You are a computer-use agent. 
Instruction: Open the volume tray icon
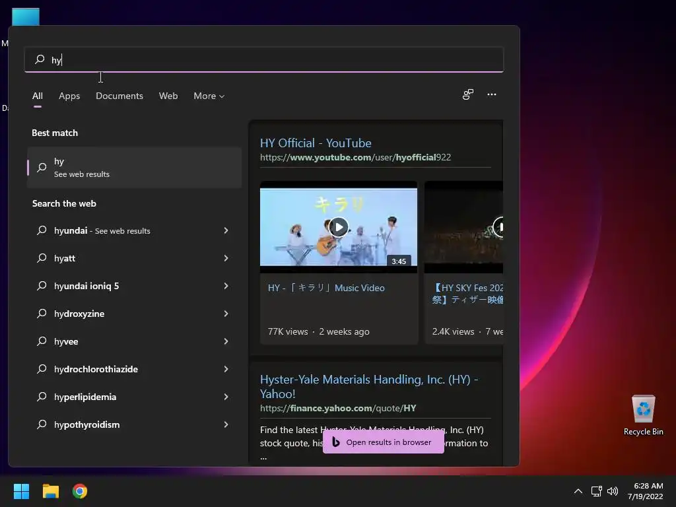pyautogui.click(x=612, y=491)
